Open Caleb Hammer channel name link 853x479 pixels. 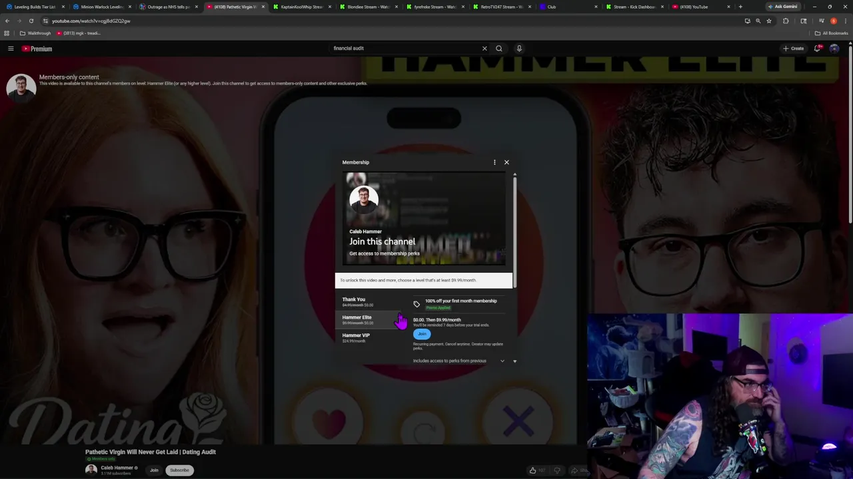coord(117,468)
